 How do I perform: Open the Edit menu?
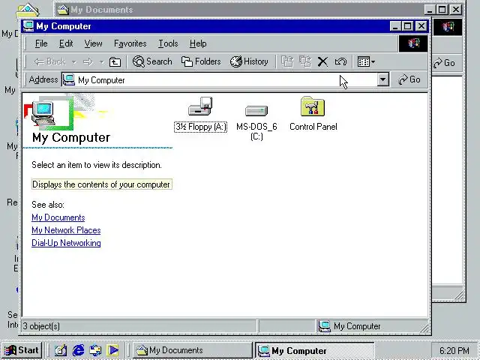(66, 43)
